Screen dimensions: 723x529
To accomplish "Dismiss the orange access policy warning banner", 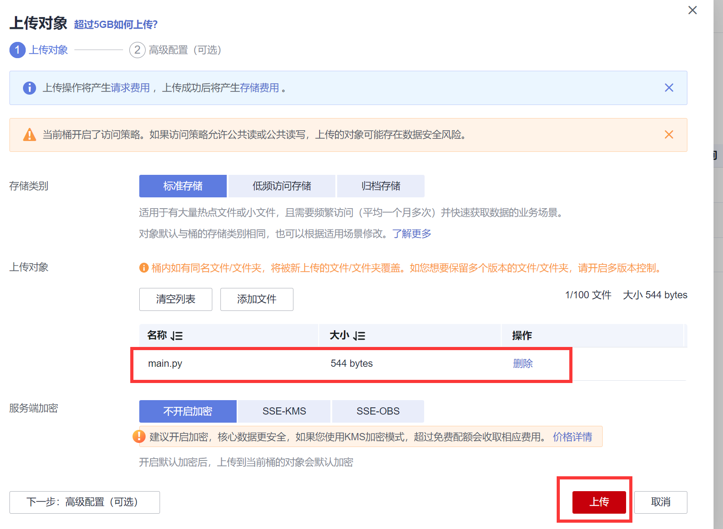I will (669, 135).
